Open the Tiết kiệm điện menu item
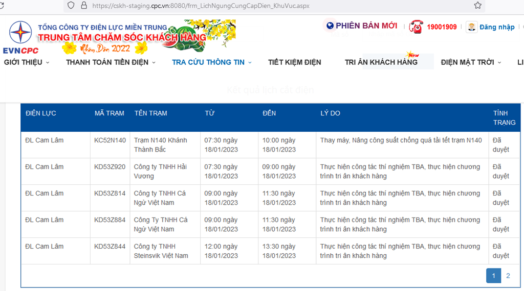The width and height of the screenshot is (524, 291). (295, 62)
